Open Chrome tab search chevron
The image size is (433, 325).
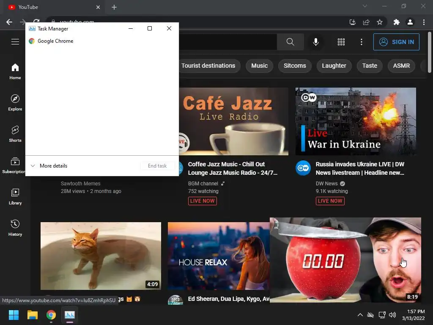pos(365,6)
